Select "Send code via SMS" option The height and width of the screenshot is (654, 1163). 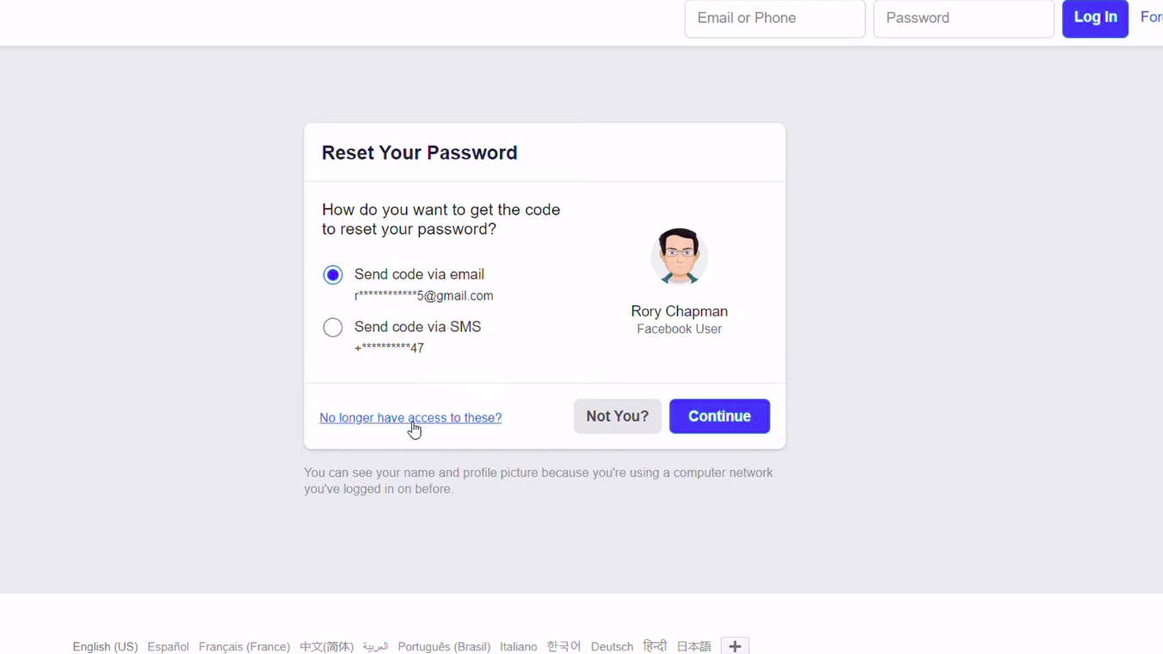[x=333, y=327]
